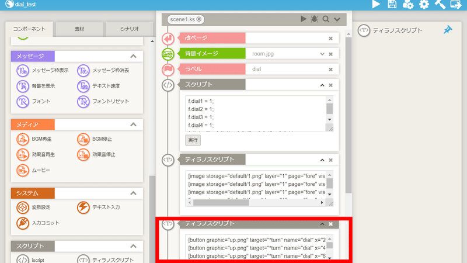
Task: Select the 背景を表示 component
Action: [36, 86]
